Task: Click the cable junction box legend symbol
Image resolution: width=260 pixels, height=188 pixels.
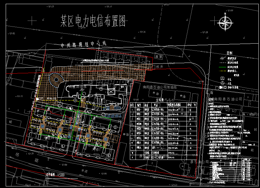Action: pyautogui.click(x=223, y=87)
